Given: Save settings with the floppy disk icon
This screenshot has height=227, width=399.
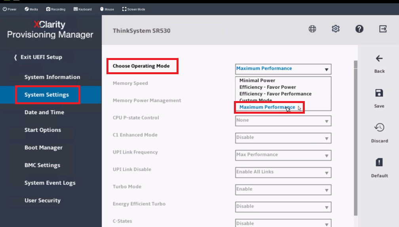Looking at the screenshot, I should [379, 93].
